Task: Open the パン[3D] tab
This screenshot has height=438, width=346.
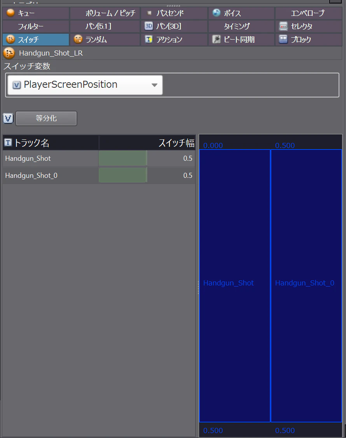Action: coord(174,26)
